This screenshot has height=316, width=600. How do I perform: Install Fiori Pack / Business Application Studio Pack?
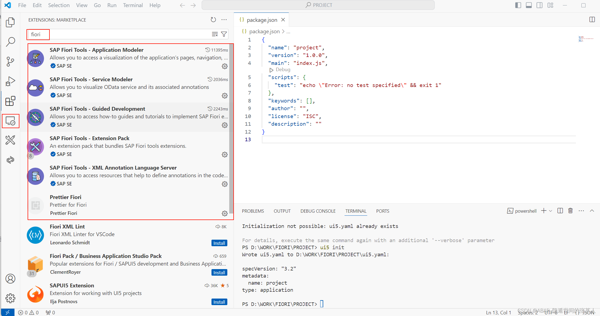coord(219,272)
